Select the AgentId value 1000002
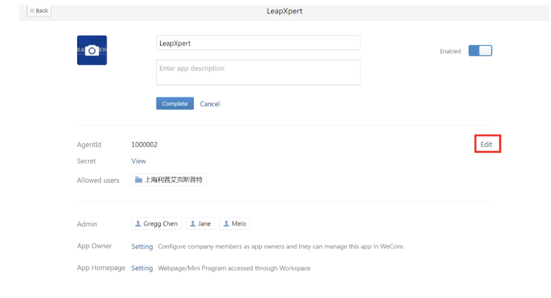Image resolution: width=551 pixels, height=298 pixels. pyautogui.click(x=144, y=145)
